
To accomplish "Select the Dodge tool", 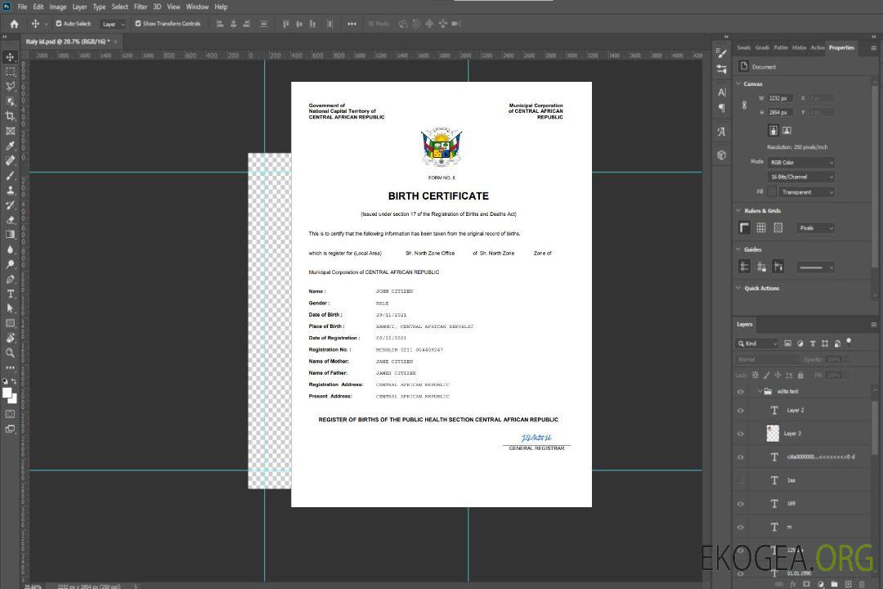I will coord(10,263).
